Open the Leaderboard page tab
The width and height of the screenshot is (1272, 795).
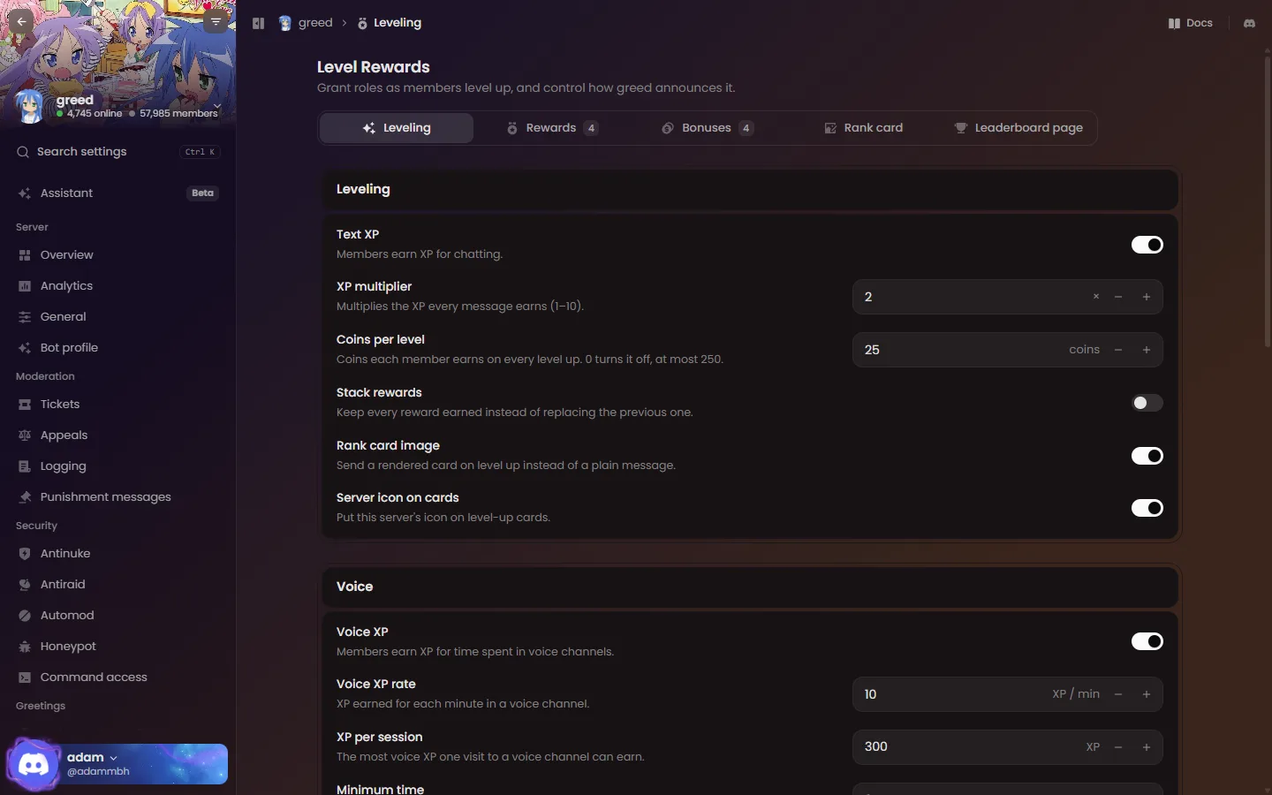(x=1018, y=128)
